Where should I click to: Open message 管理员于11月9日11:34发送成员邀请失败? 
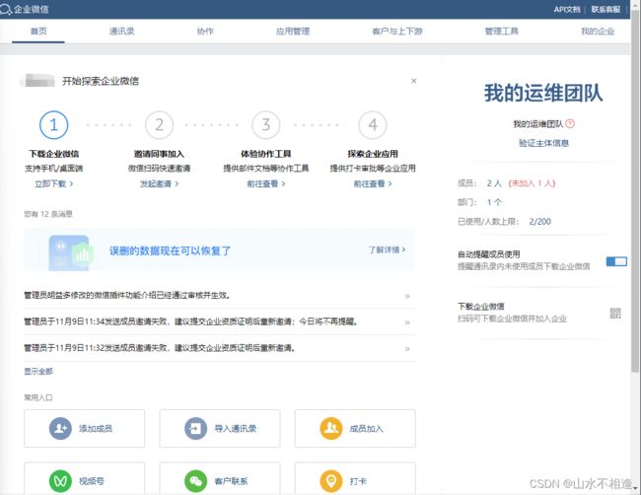click(191, 322)
